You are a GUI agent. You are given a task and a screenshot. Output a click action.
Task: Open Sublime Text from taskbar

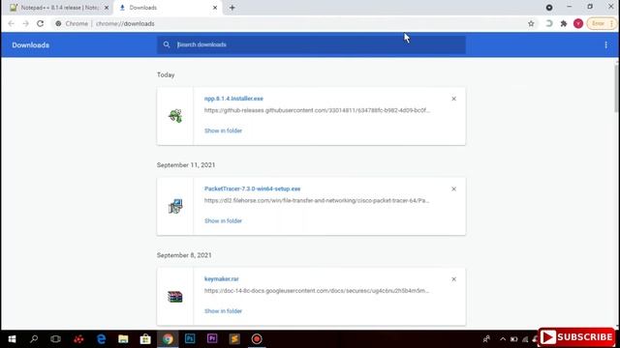point(234,339)
